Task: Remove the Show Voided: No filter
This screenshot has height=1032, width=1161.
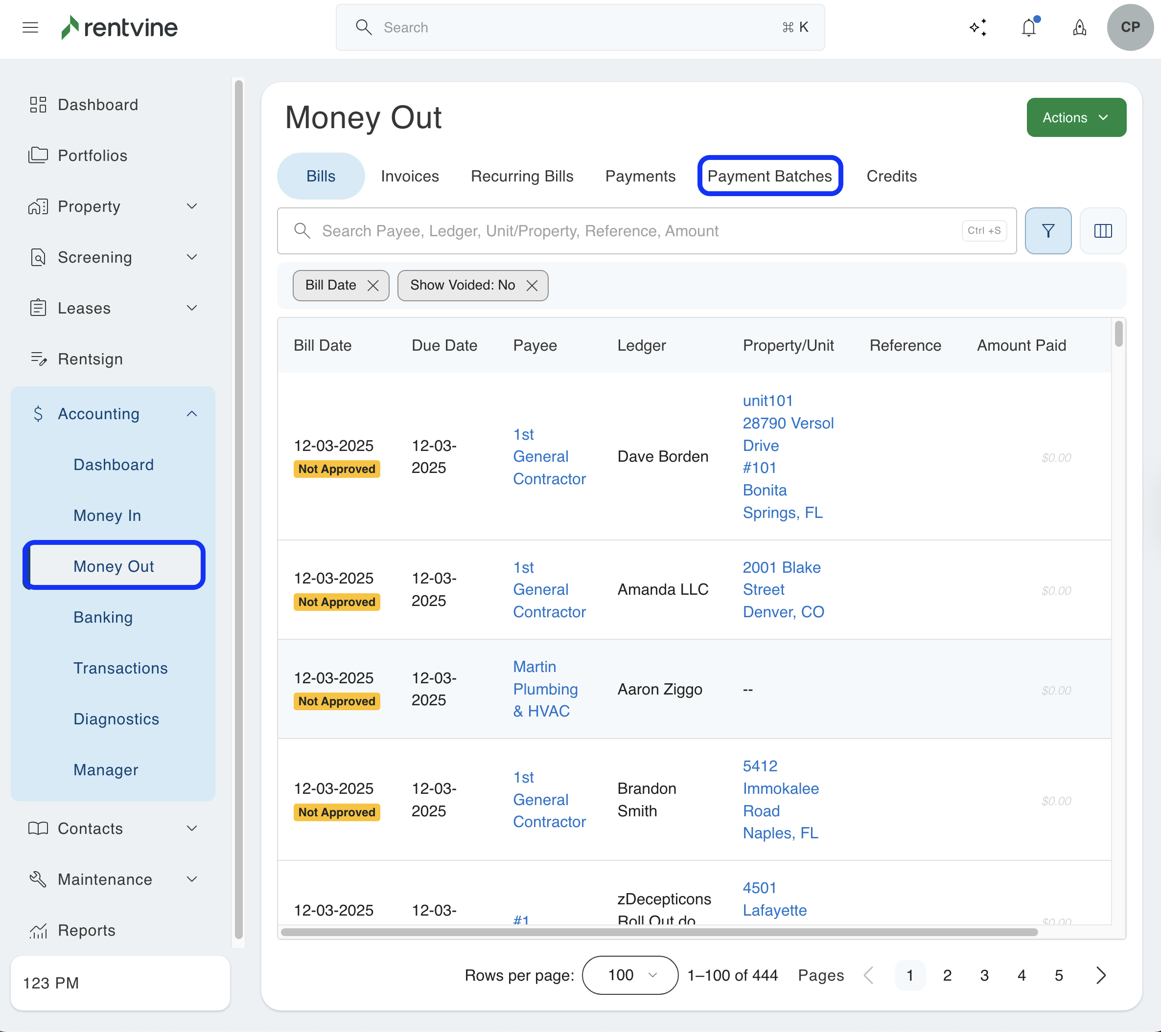Action: point(532,286)
